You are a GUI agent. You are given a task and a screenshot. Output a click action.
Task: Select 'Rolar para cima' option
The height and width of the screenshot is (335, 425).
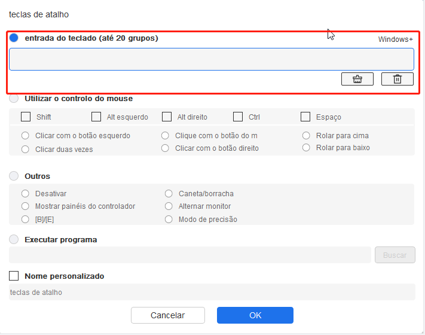(306, 135)
